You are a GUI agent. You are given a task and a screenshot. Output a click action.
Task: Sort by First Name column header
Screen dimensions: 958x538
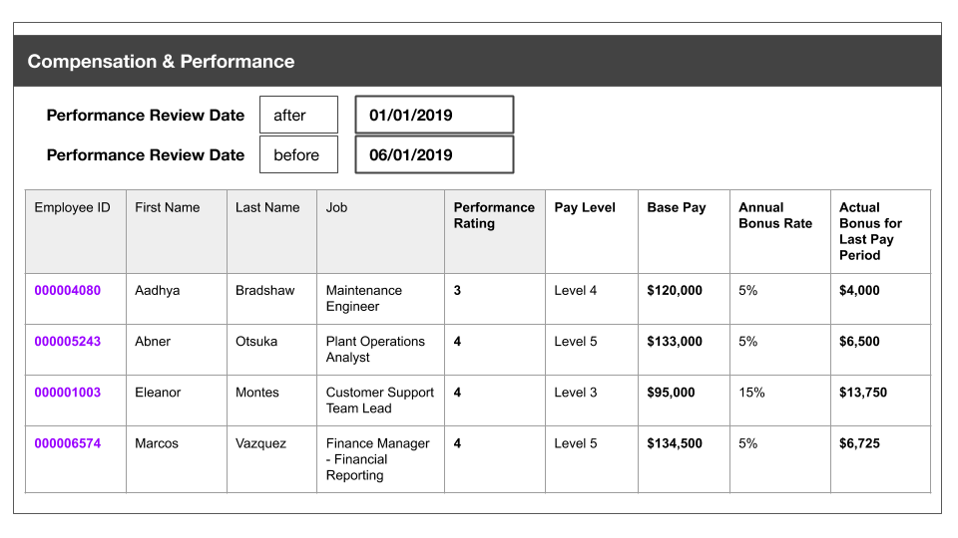(167, 208)
